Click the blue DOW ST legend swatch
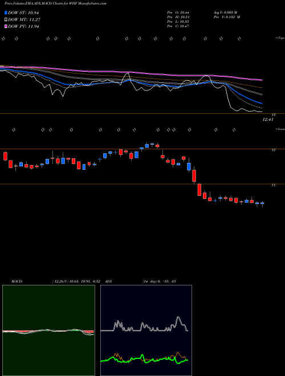The width and height of the screenshot is (285, 376). (x=6, y=13)
